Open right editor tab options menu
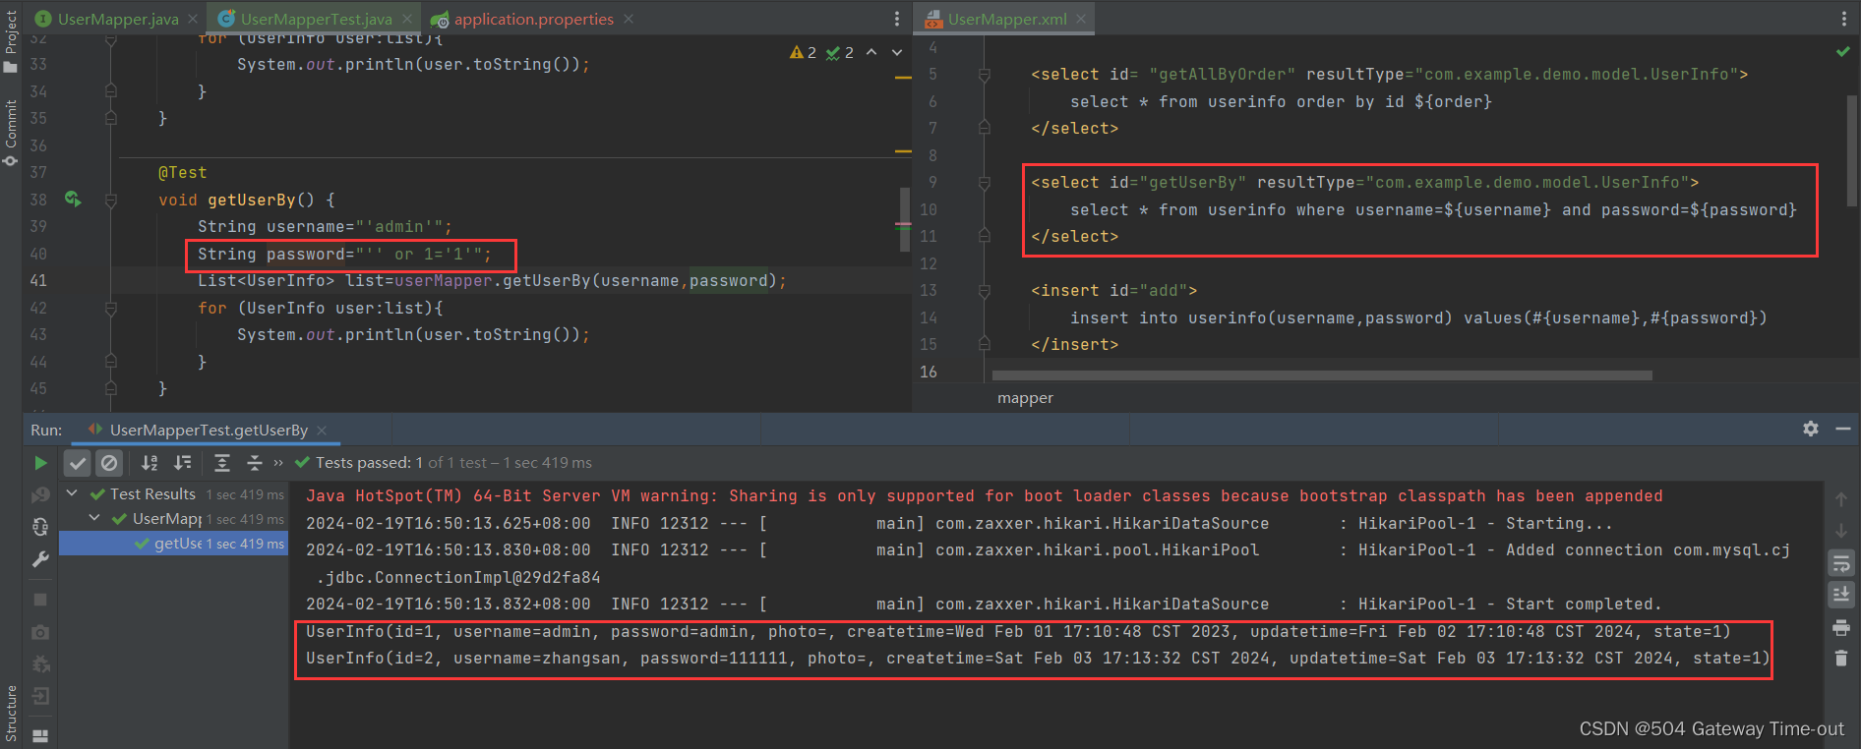Image resolution: width=1861 pixels, height=749 pixels. pyautogui.click(x=1843, y=19)
